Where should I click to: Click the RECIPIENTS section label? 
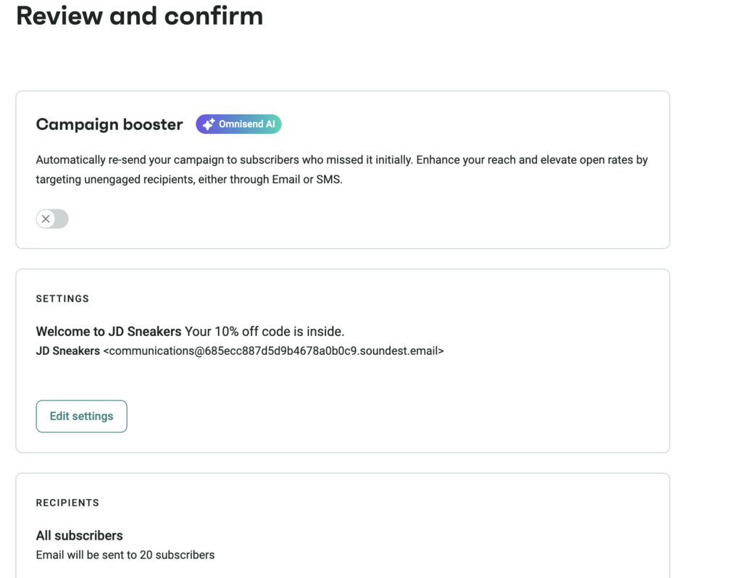coord(67,503)
